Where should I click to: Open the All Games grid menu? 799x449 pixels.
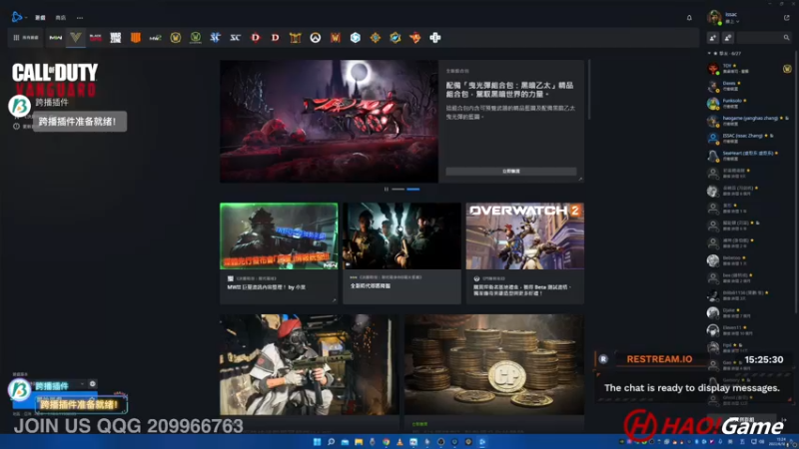tap(26, 38)
